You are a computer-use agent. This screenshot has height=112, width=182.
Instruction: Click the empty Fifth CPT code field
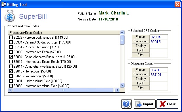tap(159, 55)
